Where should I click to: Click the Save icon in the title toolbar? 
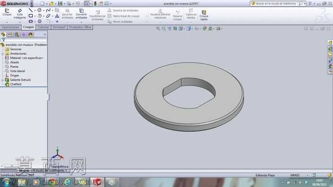[x=61, y=3]
